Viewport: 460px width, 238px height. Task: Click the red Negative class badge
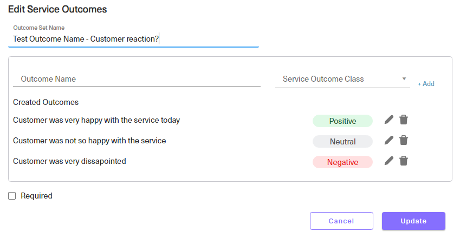(x=342, y=162)
